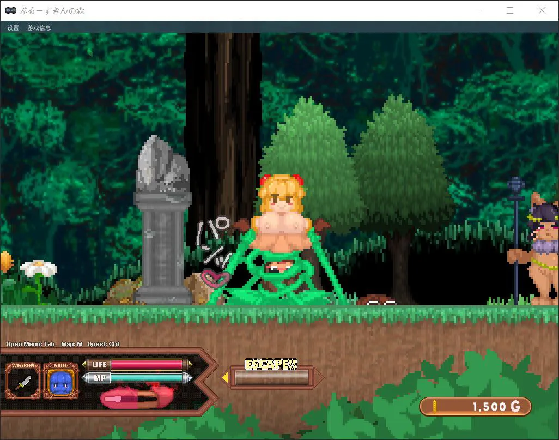
Task: Click the white daisy flower
Action: coord(39,268)
